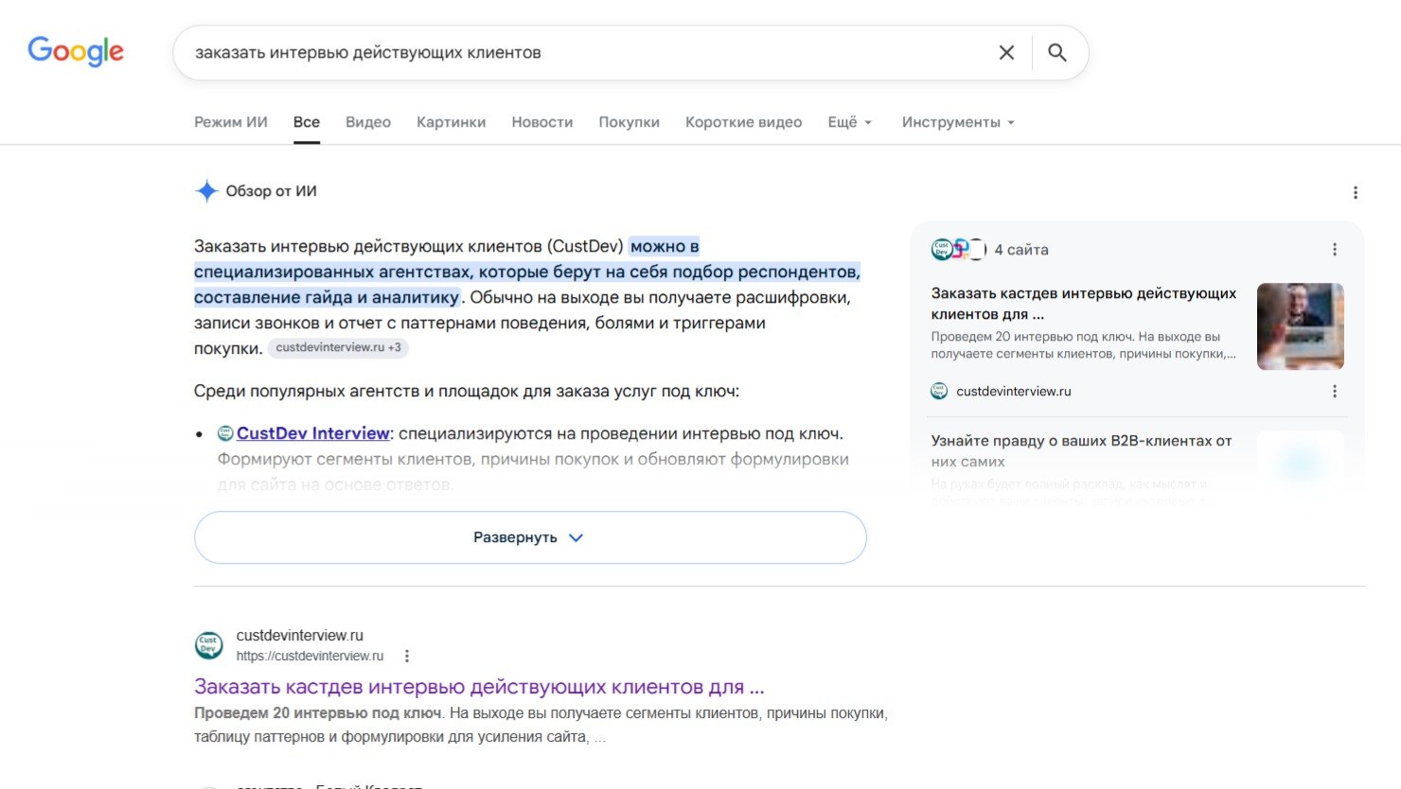Open card 'Узнайте правду о ваших B2B-клиентах'

pyautogui.click(x=1081, y=451)
